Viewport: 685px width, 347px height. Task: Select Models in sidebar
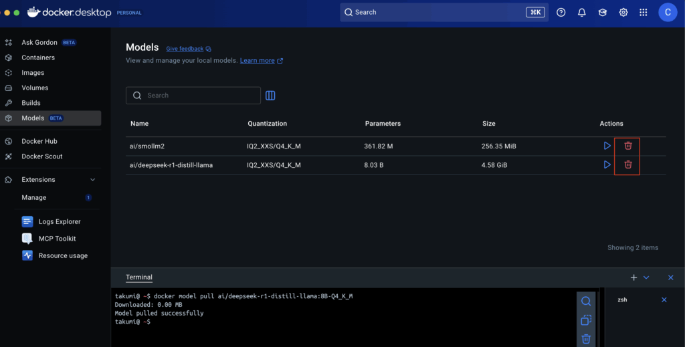coord(51,118)
